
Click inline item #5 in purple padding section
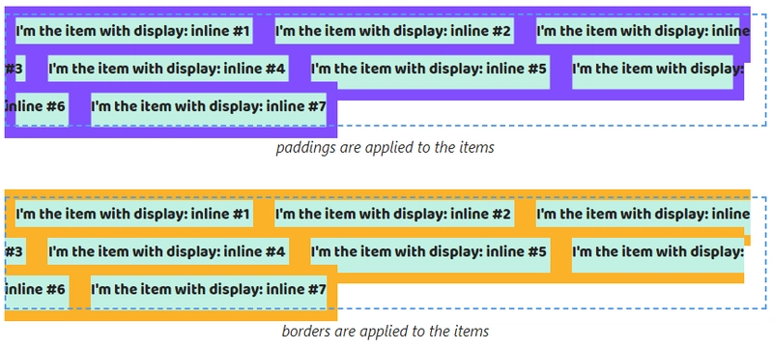(430, 69)
